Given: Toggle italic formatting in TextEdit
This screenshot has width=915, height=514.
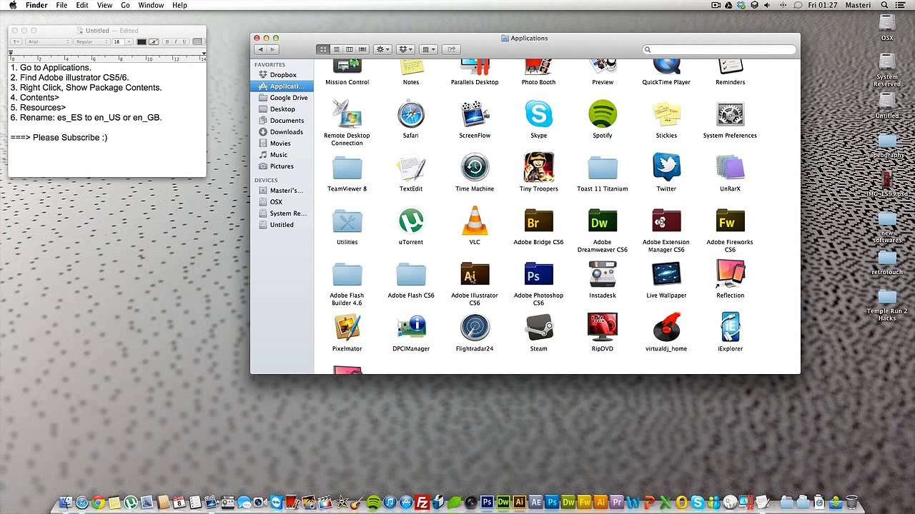Looking at the screenshot, I should (176, 42).
